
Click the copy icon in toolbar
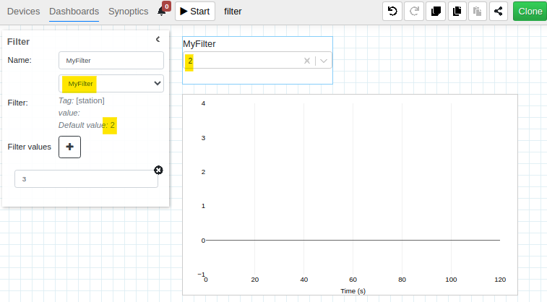(x=457, y=11)
